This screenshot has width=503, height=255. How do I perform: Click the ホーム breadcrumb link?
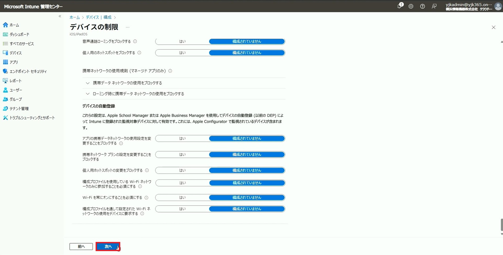[x=74, y=17]
